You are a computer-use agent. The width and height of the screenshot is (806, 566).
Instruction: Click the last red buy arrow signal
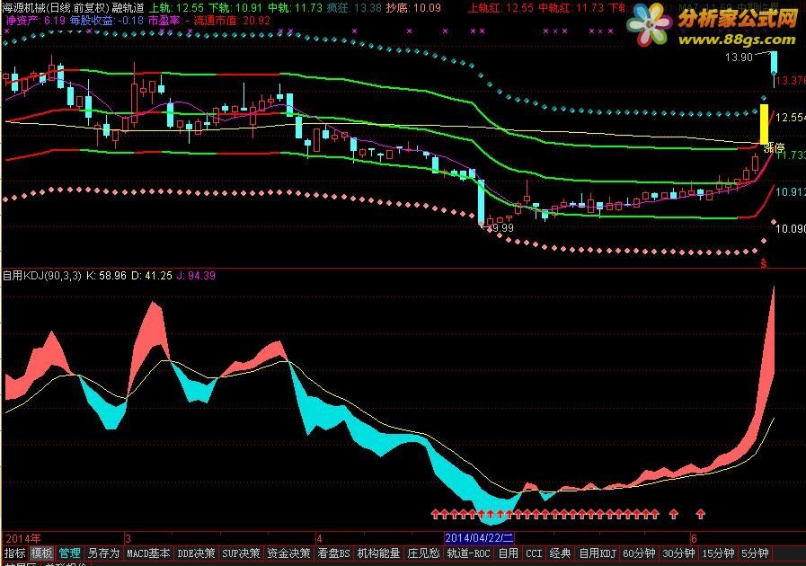coord(700,513)
